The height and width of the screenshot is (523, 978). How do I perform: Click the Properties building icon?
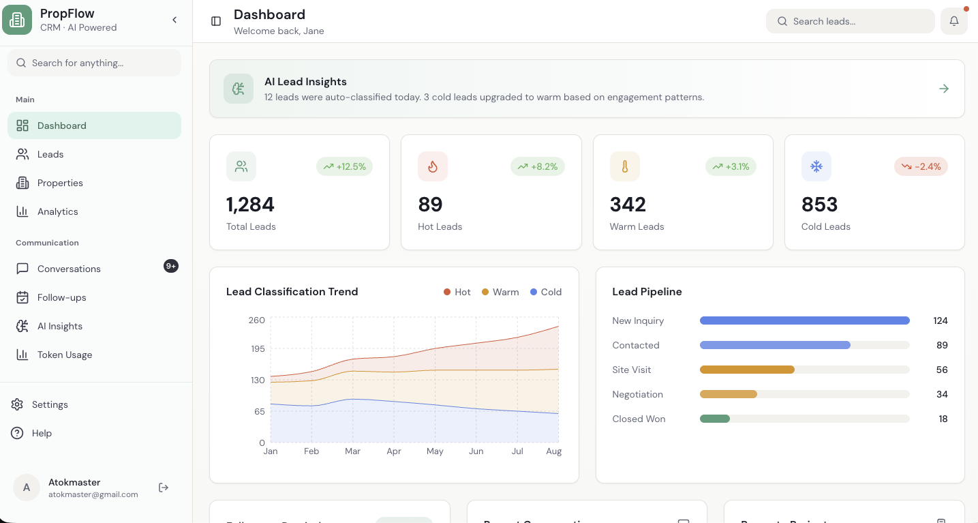coord(22,183)
